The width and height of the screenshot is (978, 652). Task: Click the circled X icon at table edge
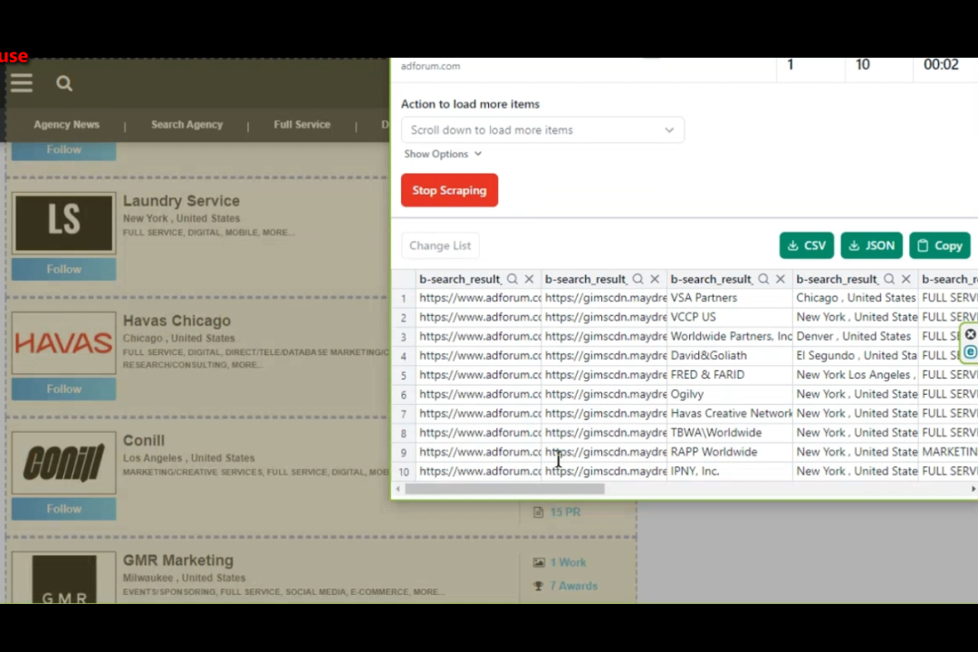pyautogui.click(x=971, y=335)
